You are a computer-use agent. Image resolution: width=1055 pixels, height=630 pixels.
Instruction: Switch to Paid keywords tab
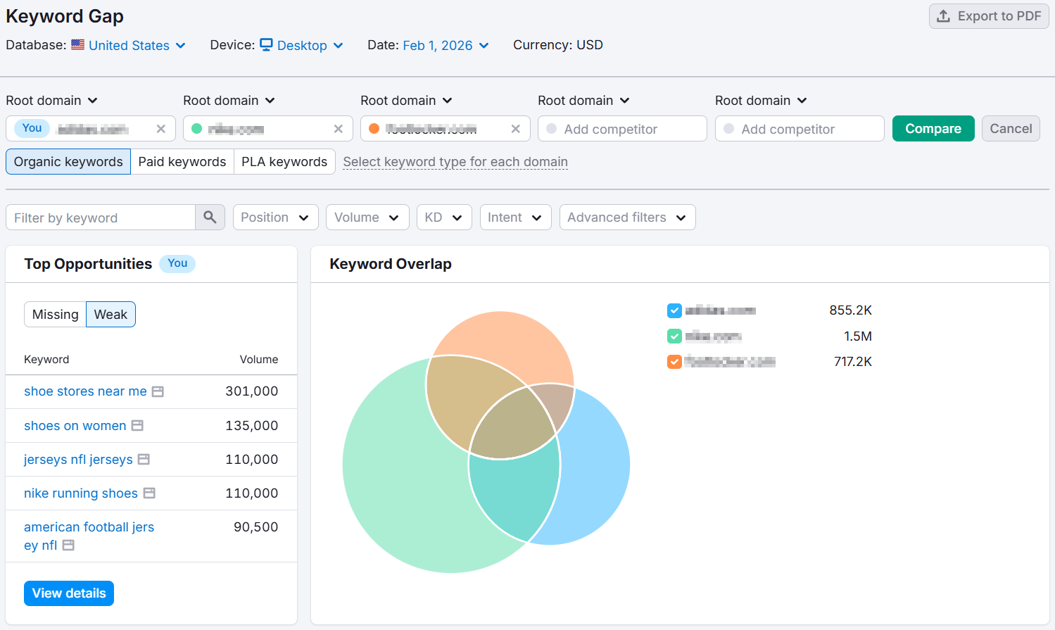(182, 162)
